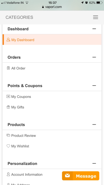The width and height of the screenshot is (104, 185).
Task: Open the hamburger menu icon
Action: (x=95, y=17)
